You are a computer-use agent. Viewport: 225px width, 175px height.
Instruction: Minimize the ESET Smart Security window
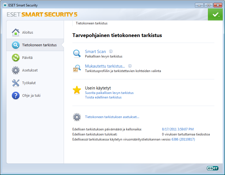point(199,5)
